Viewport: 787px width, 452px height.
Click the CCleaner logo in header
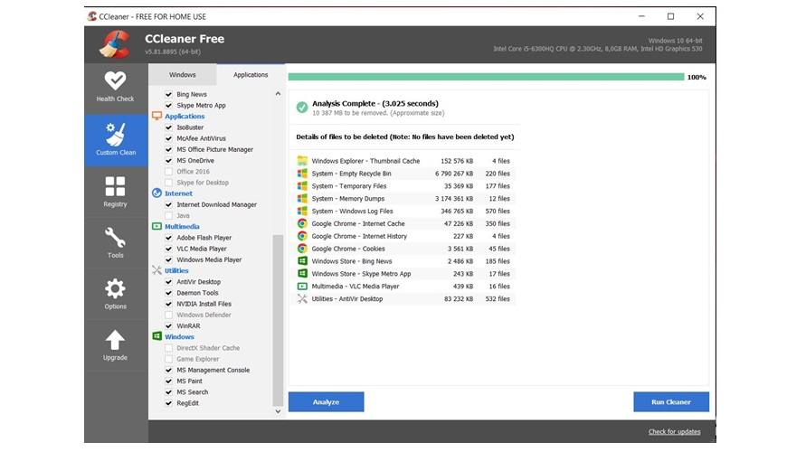pos(116,44)
